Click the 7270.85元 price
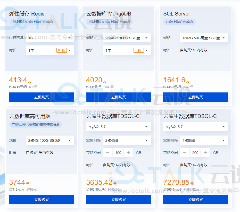 pyautogui.click(x=178, y=183)
